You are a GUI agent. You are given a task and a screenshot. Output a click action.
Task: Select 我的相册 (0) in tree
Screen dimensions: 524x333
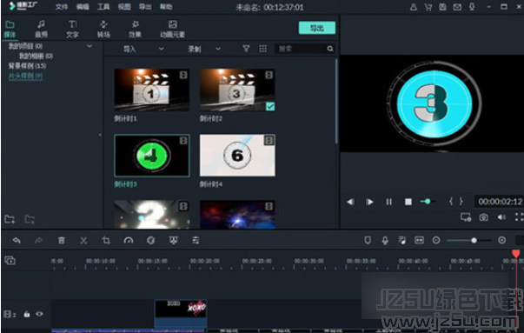click(36, 56)
